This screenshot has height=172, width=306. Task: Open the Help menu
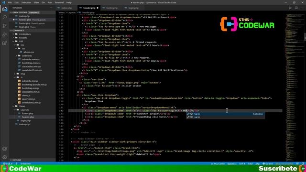point(69,2)
